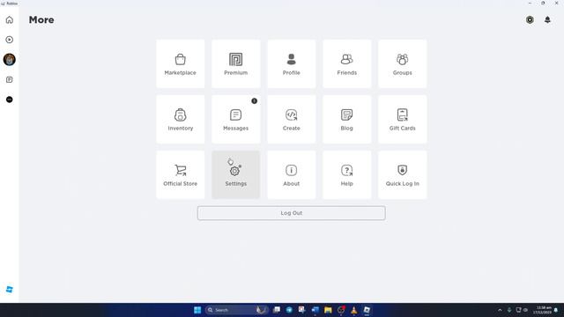Open the Settings tile
Image resolution: width=564 pixels, height=317 pixels.
click(x=236, y=174)
